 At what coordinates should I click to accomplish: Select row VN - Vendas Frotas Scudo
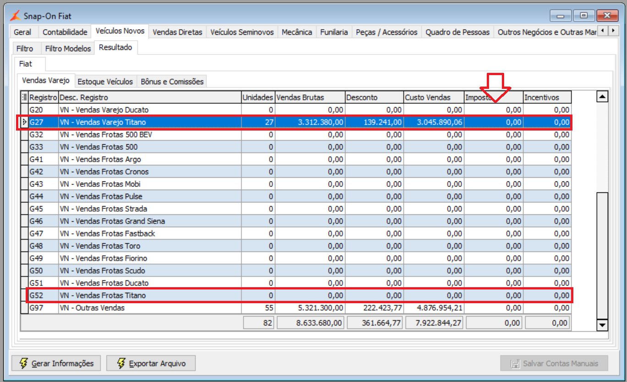pos(296,271)
